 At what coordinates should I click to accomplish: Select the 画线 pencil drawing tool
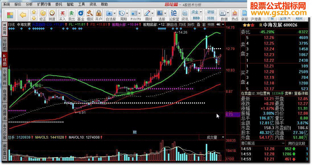click(147, 13)
